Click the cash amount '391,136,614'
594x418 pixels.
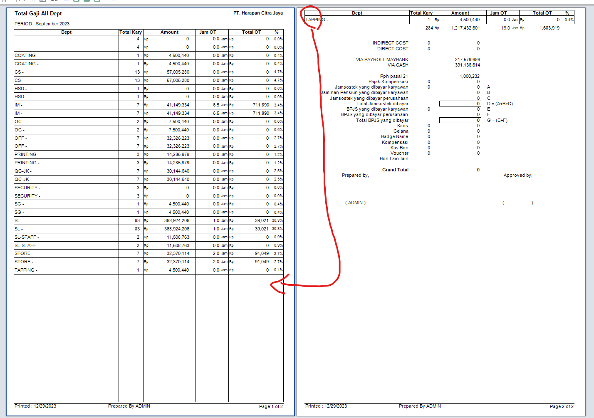pyautogui.click(x=467, y=65)
